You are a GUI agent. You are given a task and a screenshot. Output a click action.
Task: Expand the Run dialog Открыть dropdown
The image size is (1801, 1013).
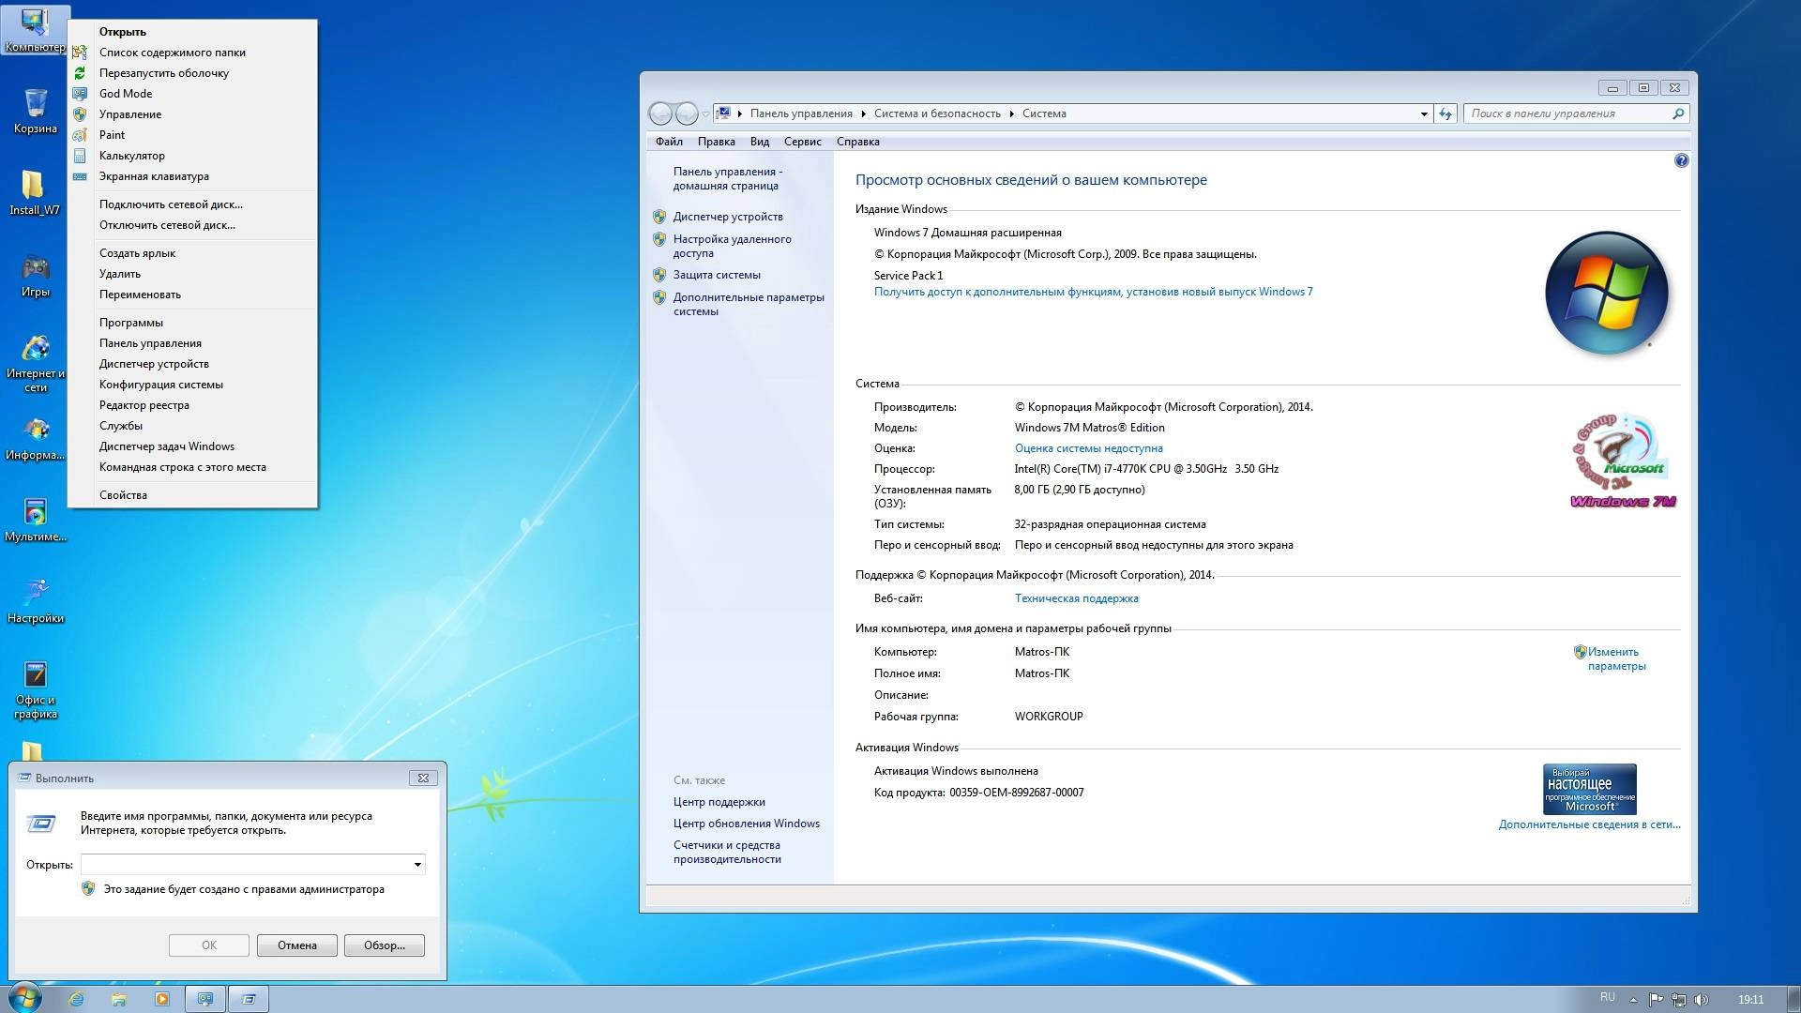[417, 864]
